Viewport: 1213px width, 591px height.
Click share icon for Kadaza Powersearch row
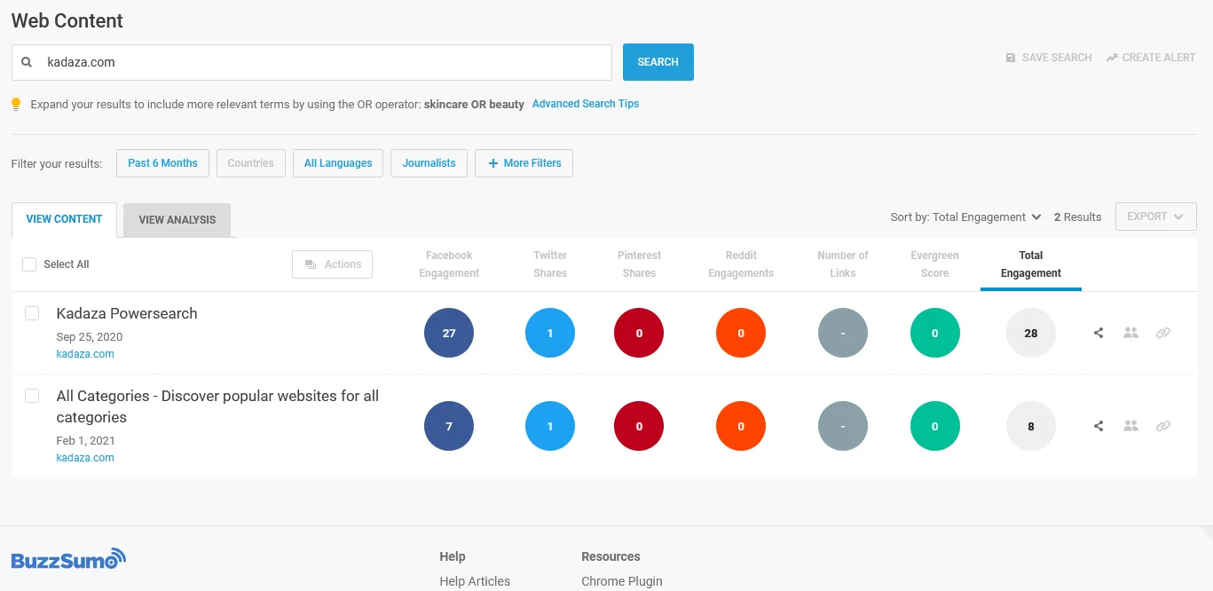(x=1099, y=334)
